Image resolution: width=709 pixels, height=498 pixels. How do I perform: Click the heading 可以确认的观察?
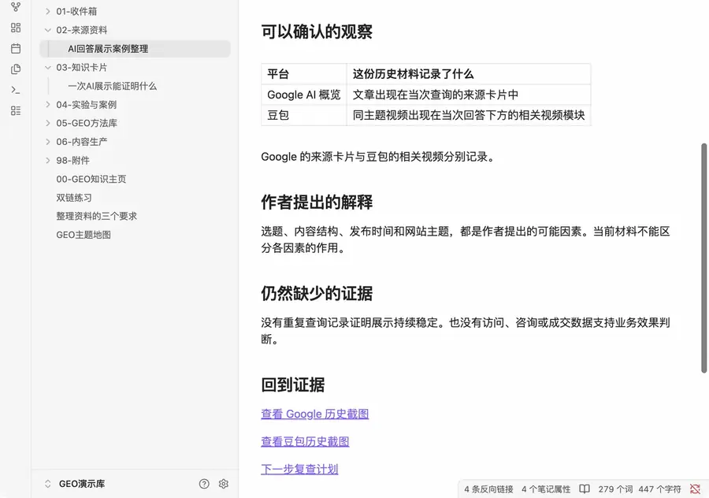coord(317,32)
